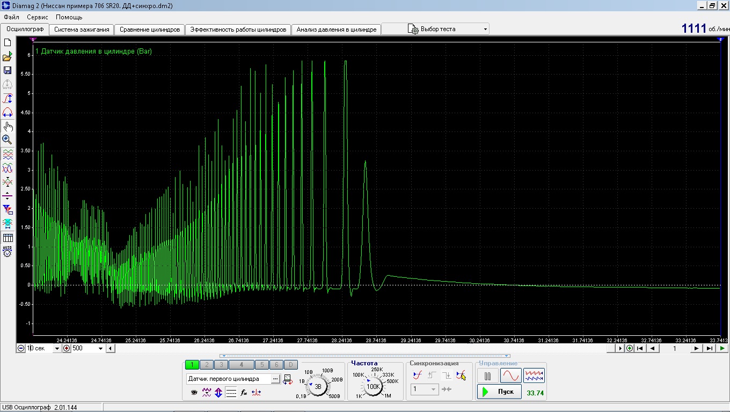Click the horizontal measurement arc icon
This screenshot has width=730, height=412.
tap(8, 113)
